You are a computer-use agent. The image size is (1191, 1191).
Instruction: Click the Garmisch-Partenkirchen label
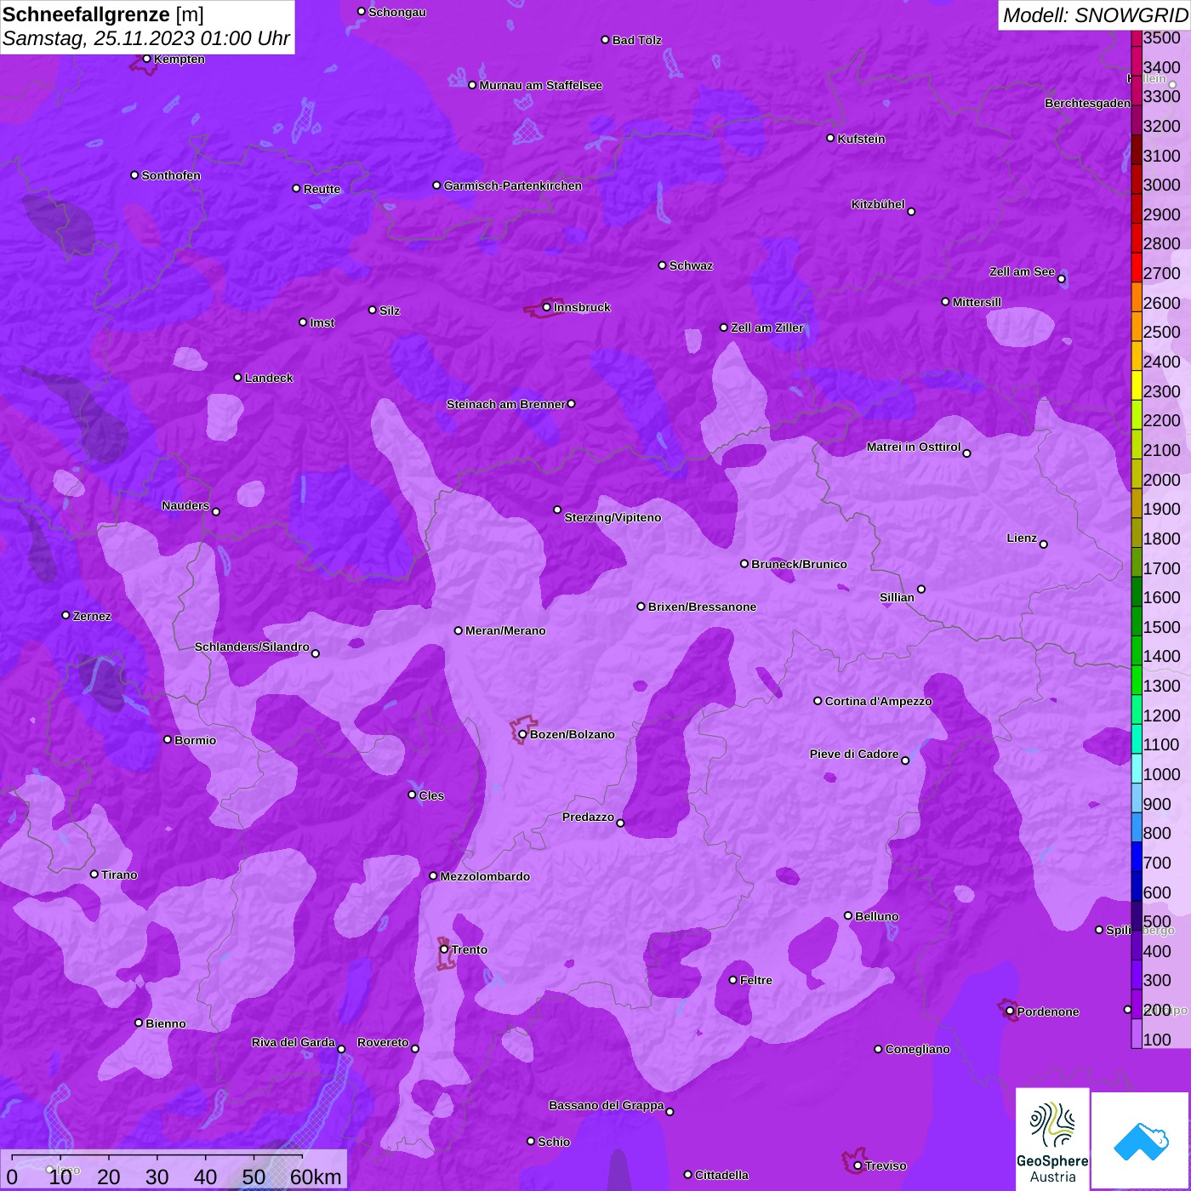(x=513, y=185)
